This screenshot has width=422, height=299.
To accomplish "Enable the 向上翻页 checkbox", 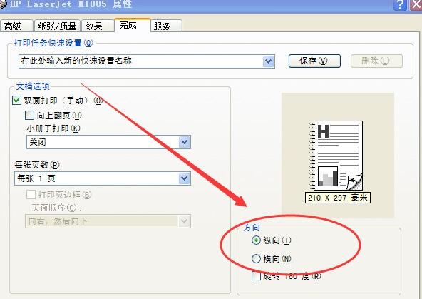I will pyautogui.click(x=29, y=116).
